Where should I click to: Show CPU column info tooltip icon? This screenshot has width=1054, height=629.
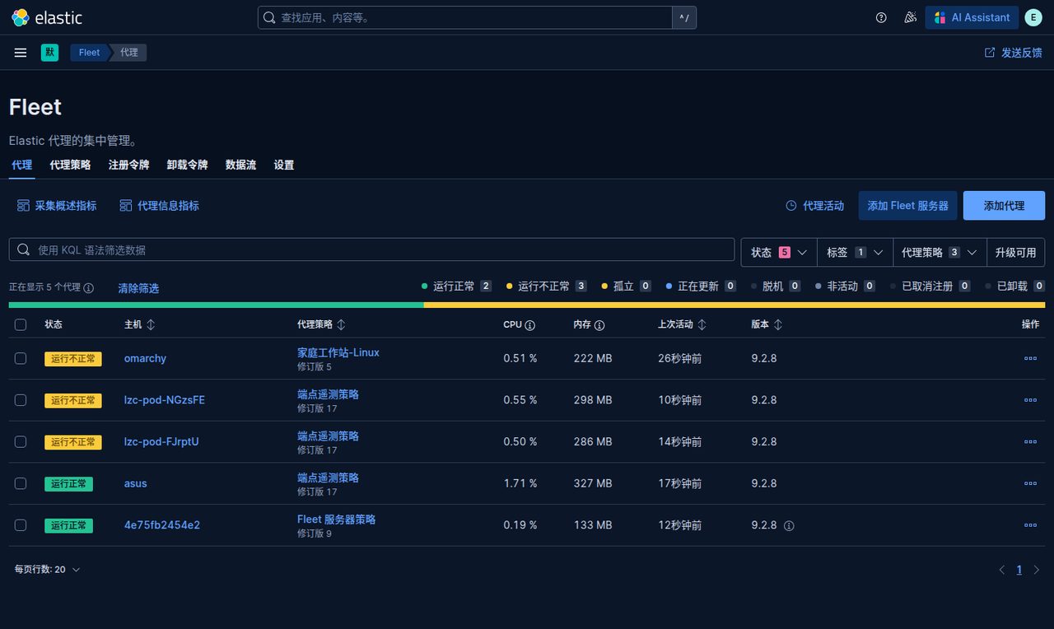coord(529,325)
